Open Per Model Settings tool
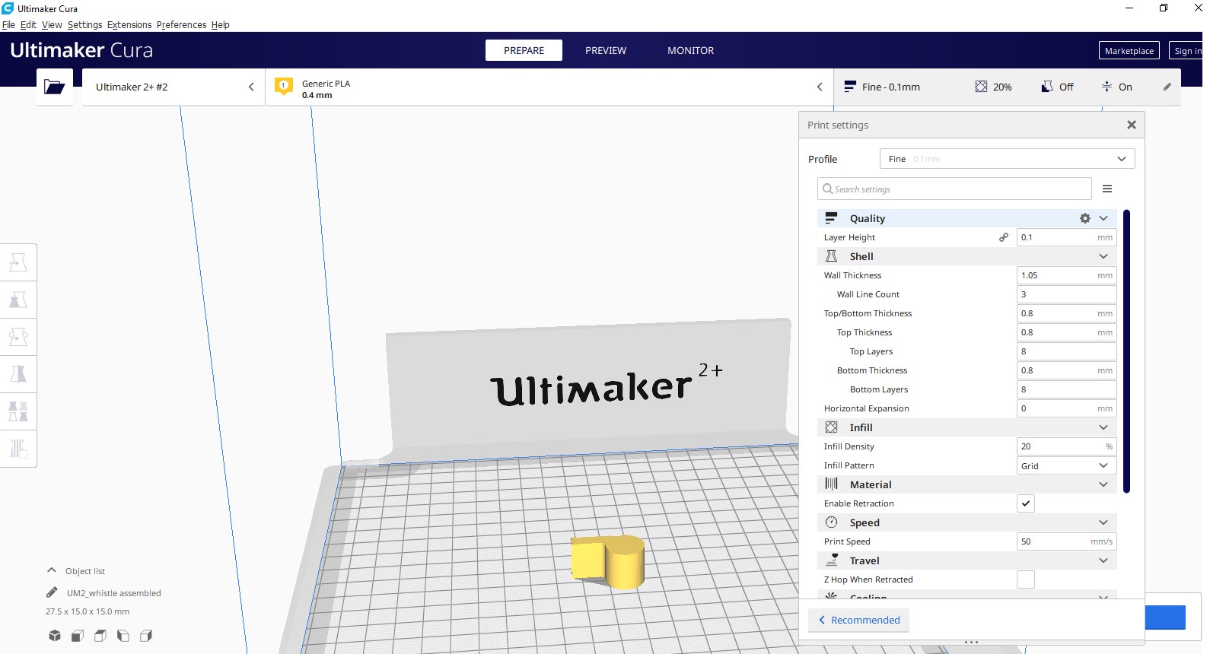This screenshot has height=654, width=1210. pyautogui.click(x=18, y=411)
